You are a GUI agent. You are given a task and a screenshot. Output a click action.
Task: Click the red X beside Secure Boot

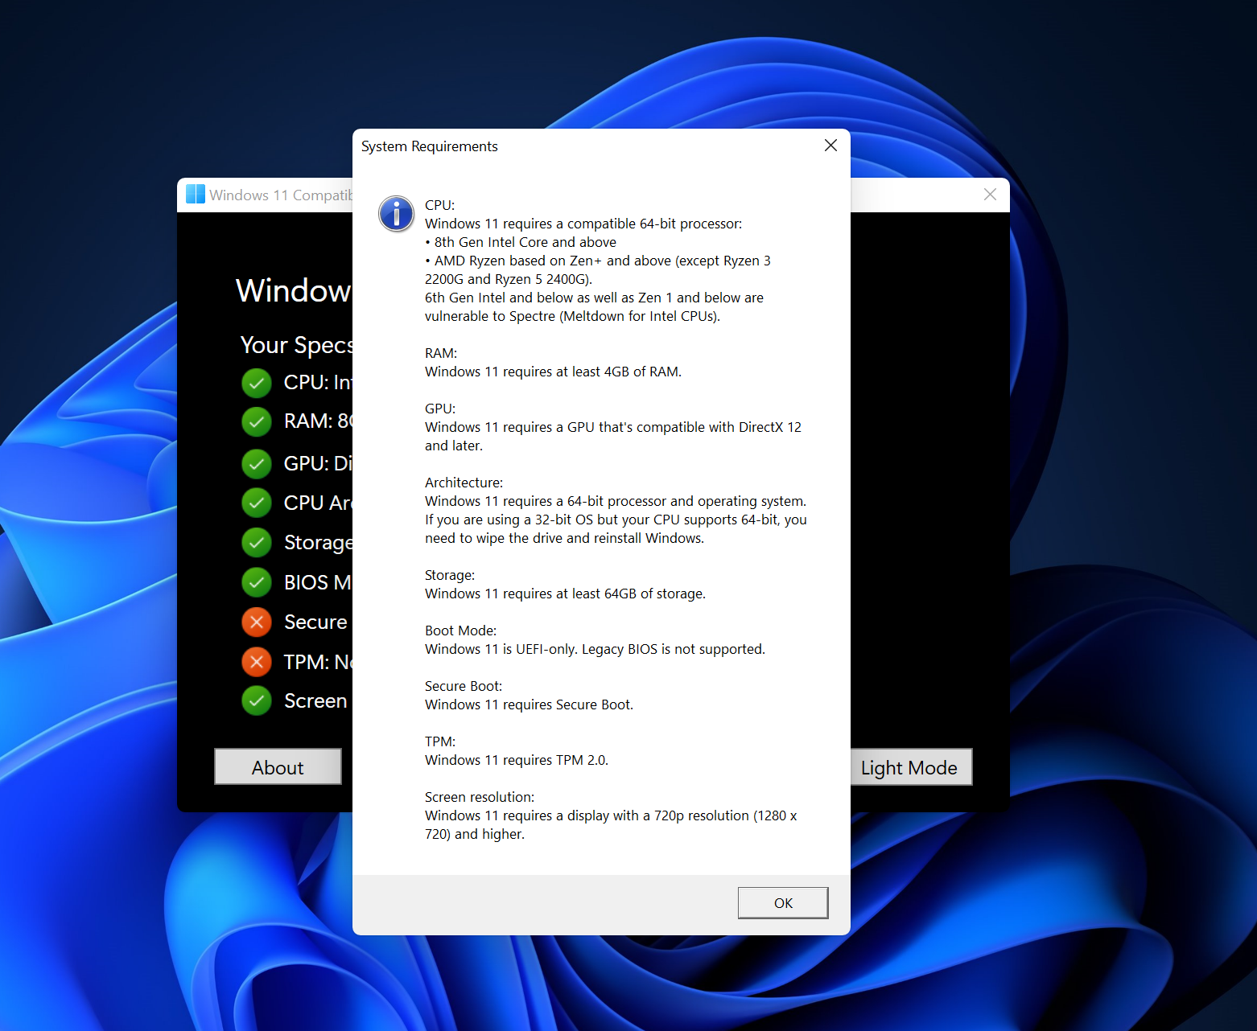[x=256, y=622]
